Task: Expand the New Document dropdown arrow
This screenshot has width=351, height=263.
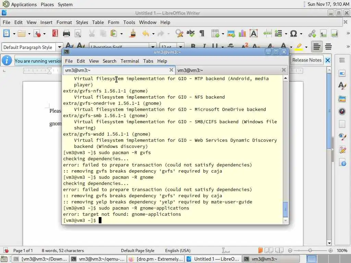Action: point(14,34)
